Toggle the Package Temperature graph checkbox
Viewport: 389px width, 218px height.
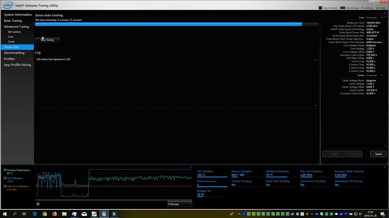tap(5, 170)
